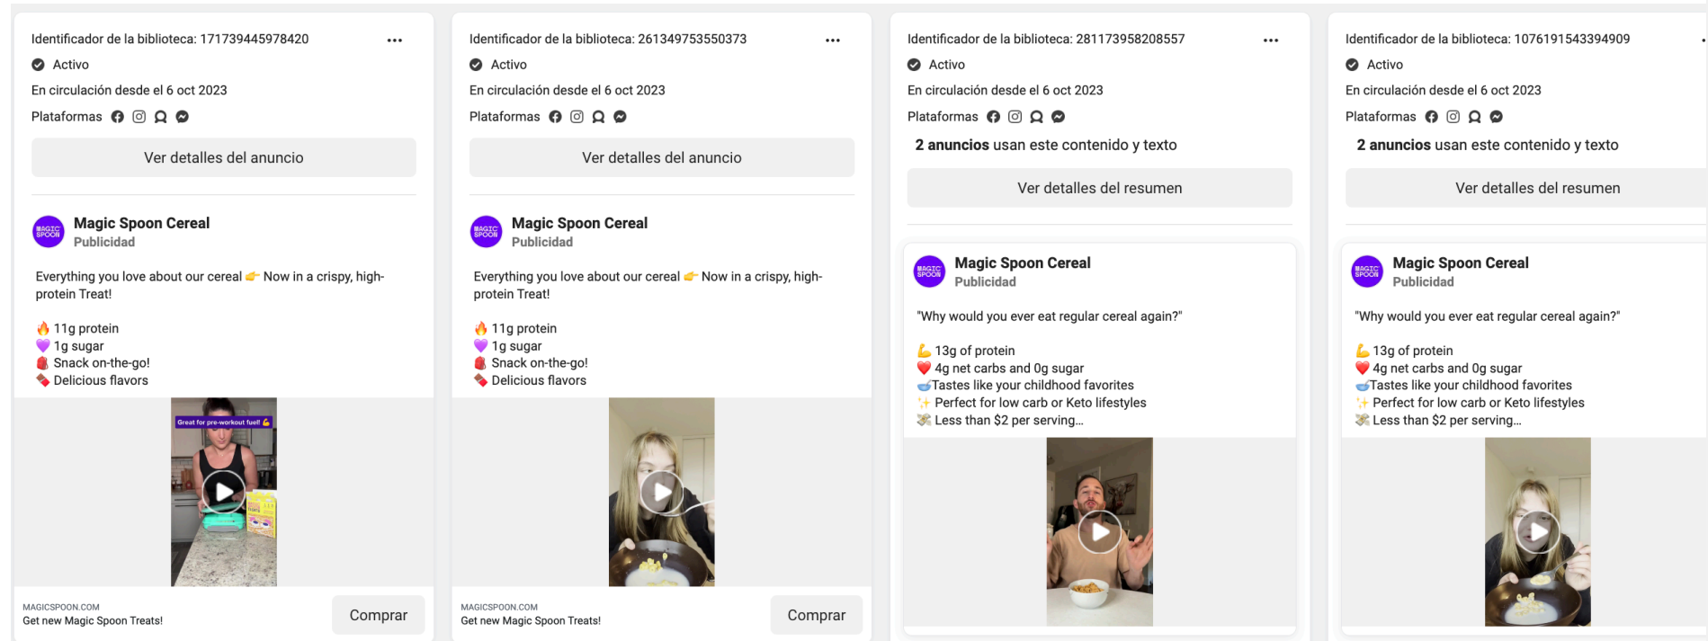Viewport: 1708px width, 641px height.
Task: Click active status checkmark in ad 281173958208557
Action: (914, 65)
